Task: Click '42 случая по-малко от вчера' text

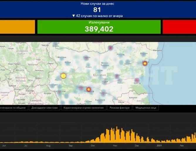Action: click(99, 16)
